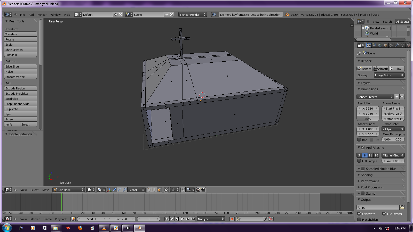Enable the Full Sample checkbox
The height and width of the screenshot is (232, 413).
359,161
